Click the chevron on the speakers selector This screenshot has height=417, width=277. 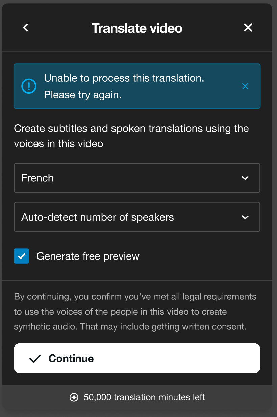245,217
